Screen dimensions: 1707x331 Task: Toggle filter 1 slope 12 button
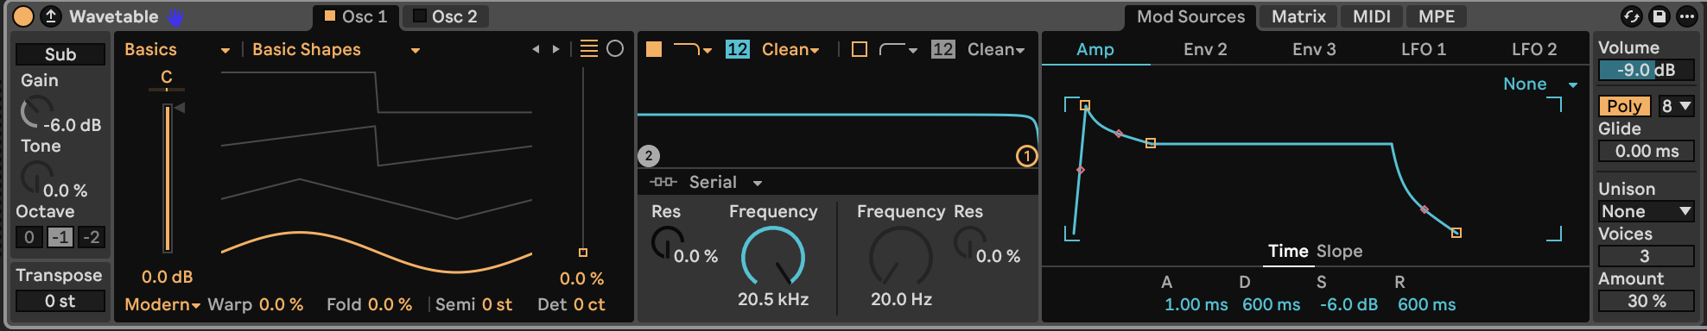(737, 49)
